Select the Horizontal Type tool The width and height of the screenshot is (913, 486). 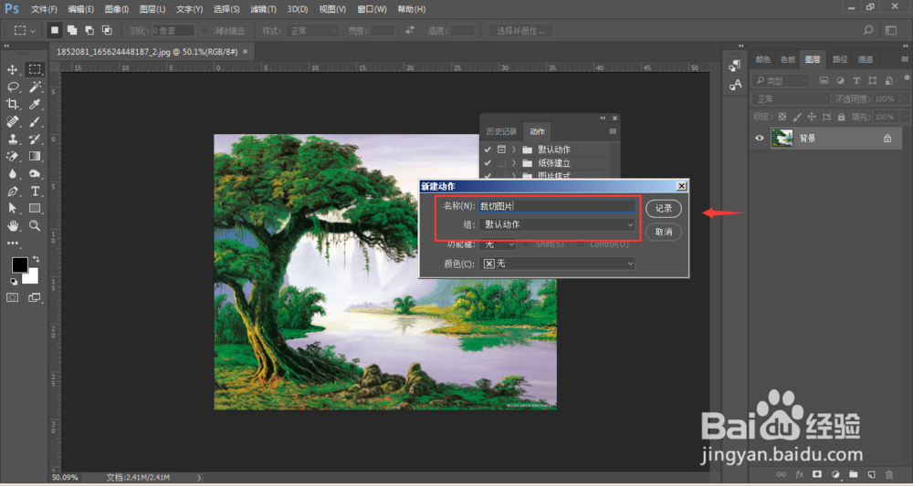point(35,191)
